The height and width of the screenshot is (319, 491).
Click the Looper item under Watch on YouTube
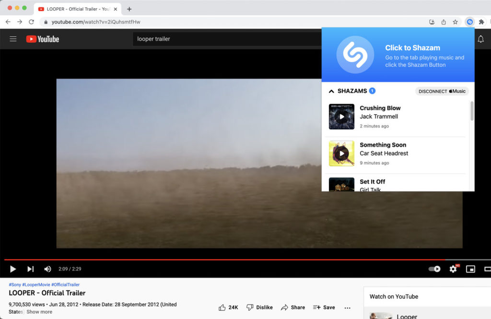click(407, 316)
